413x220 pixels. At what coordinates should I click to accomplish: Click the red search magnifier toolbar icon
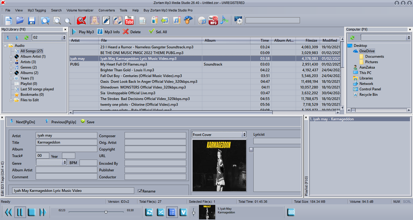point(81,21)
